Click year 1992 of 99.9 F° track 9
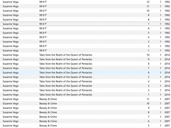171x128 pixels. (x=167, y=15)
